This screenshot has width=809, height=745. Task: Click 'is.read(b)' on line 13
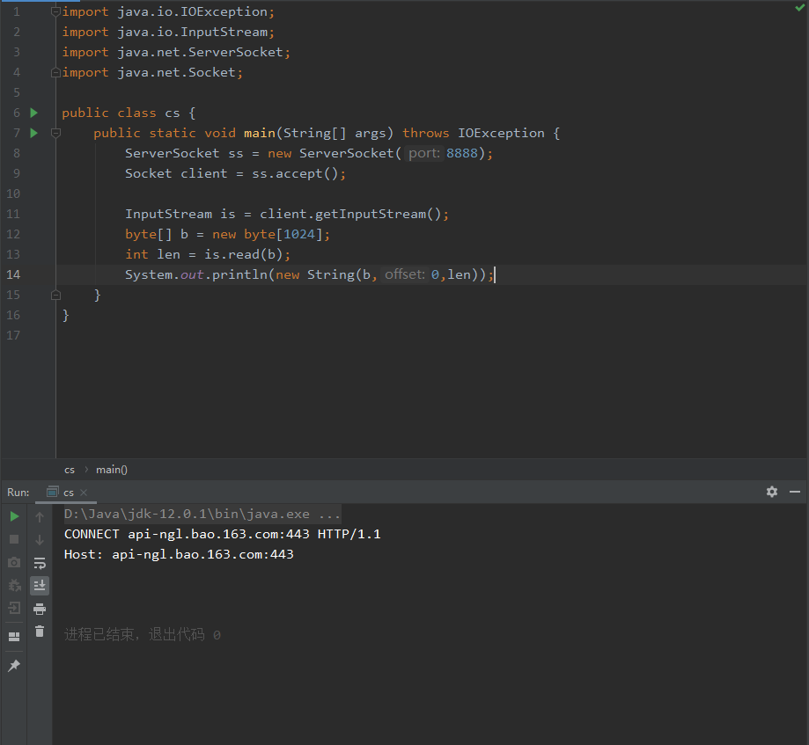(x=244, y=254)
